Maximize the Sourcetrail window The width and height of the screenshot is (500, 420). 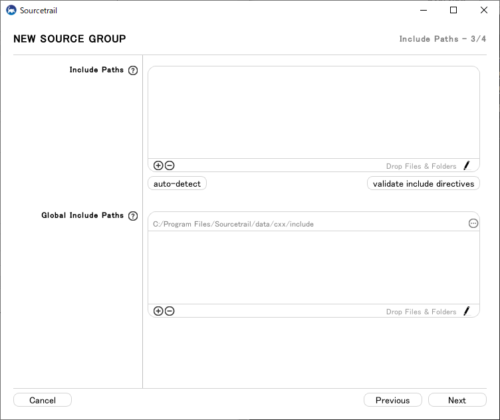point(453,10)
